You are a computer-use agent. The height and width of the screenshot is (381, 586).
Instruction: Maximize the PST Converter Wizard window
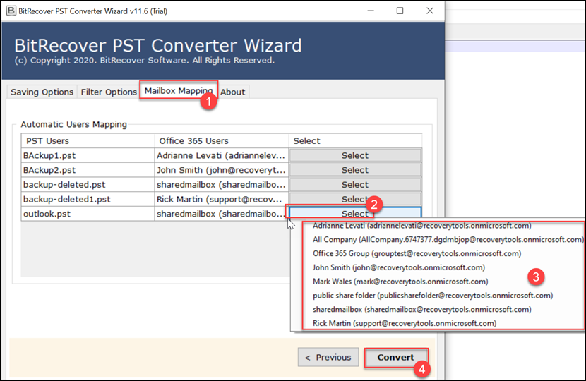tap(400, 11)
